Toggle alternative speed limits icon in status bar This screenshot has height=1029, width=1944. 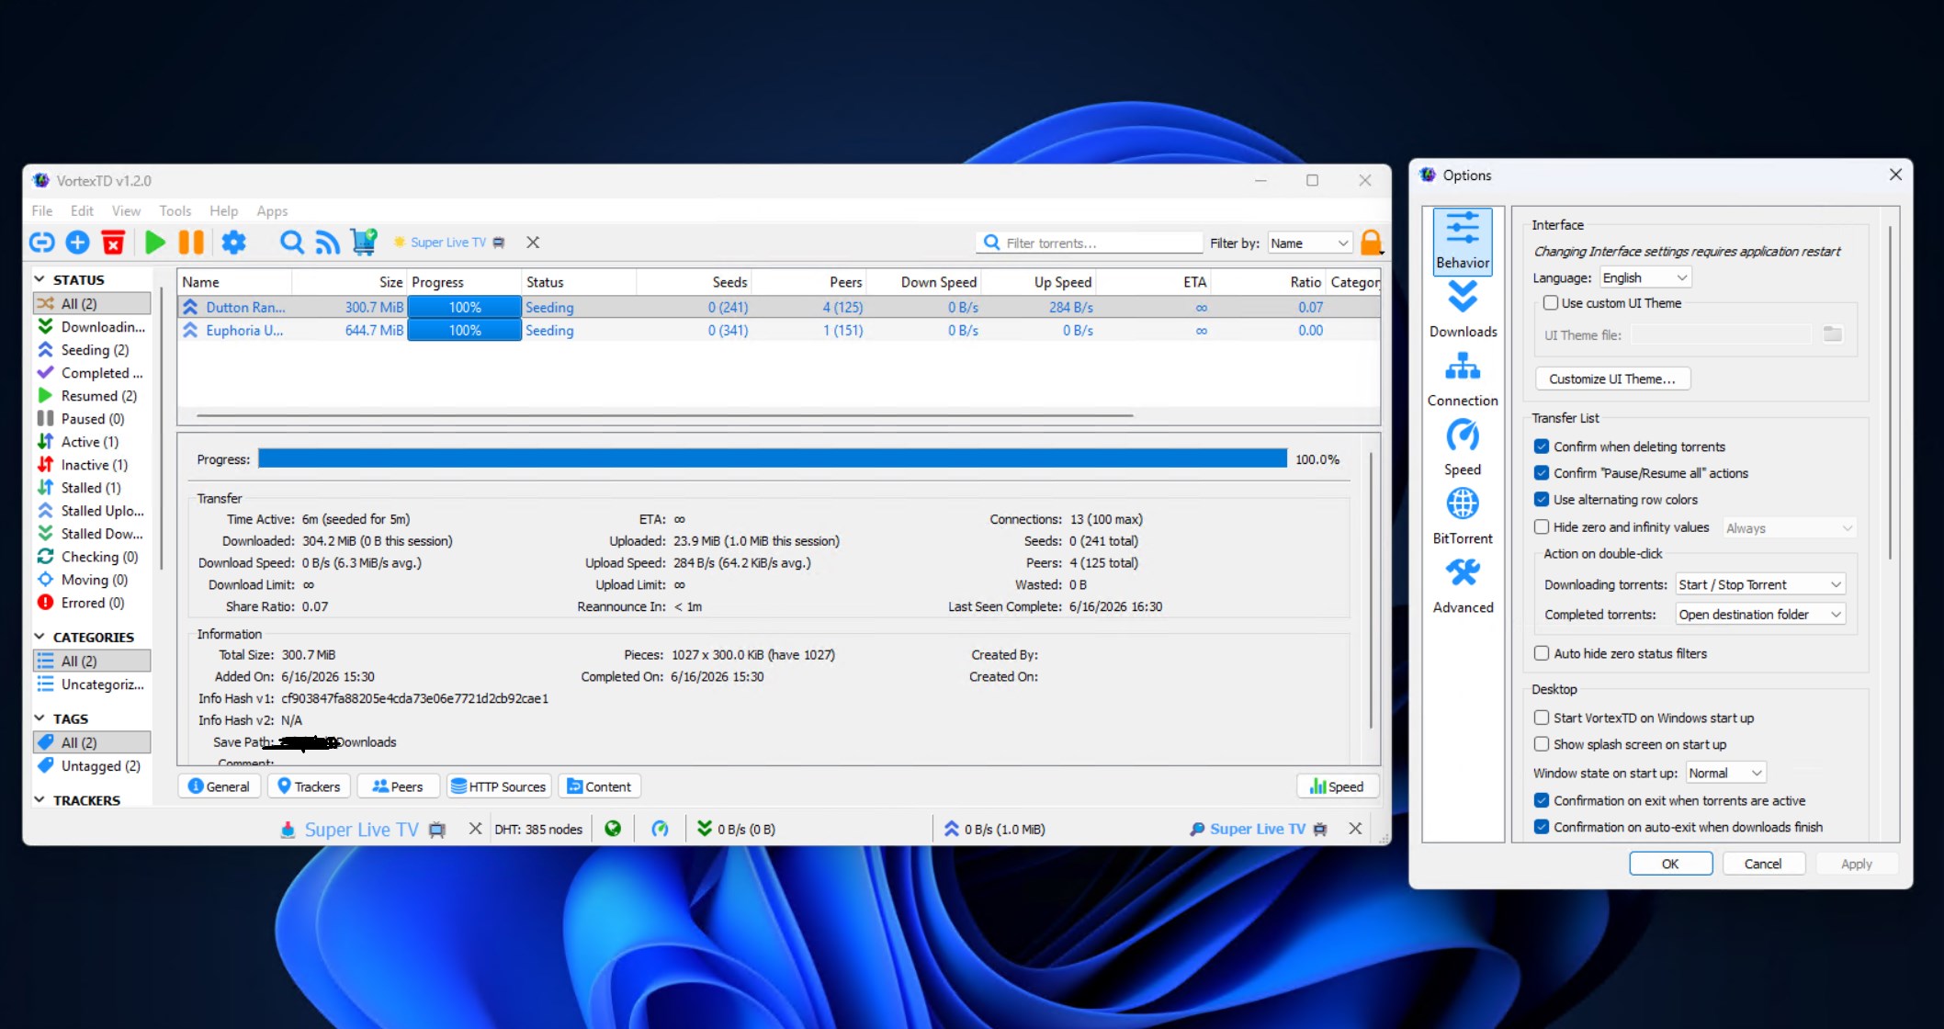coord(660,829)
